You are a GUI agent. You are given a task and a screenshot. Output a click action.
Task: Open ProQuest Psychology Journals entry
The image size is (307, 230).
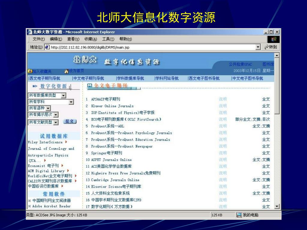pos(132,133)
